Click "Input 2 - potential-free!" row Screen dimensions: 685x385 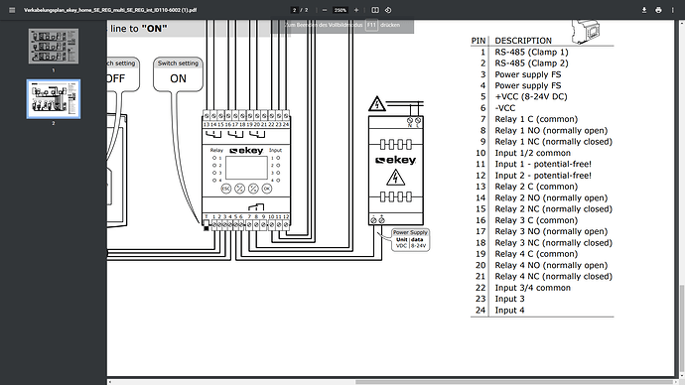(542, 176)
